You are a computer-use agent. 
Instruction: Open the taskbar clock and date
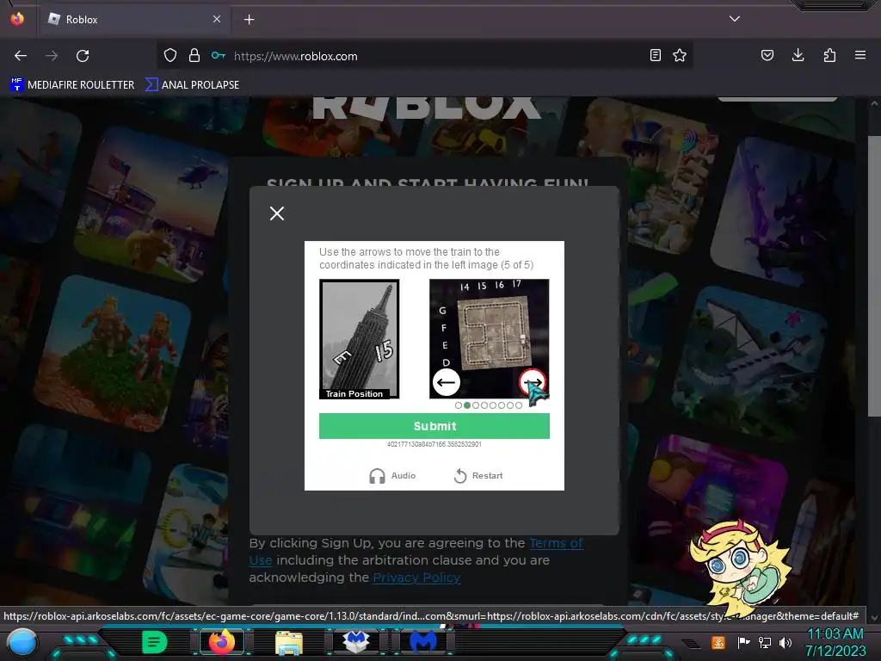pos(835,642)
